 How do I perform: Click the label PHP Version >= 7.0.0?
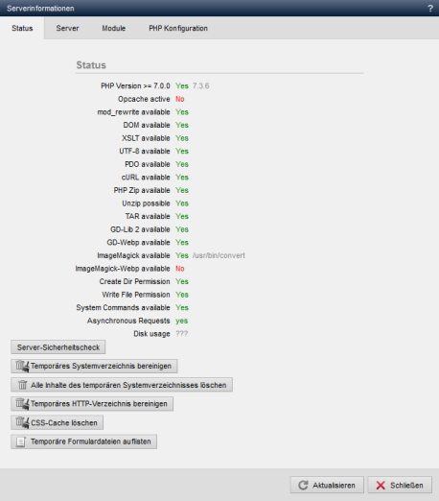(x=135, y=86)
